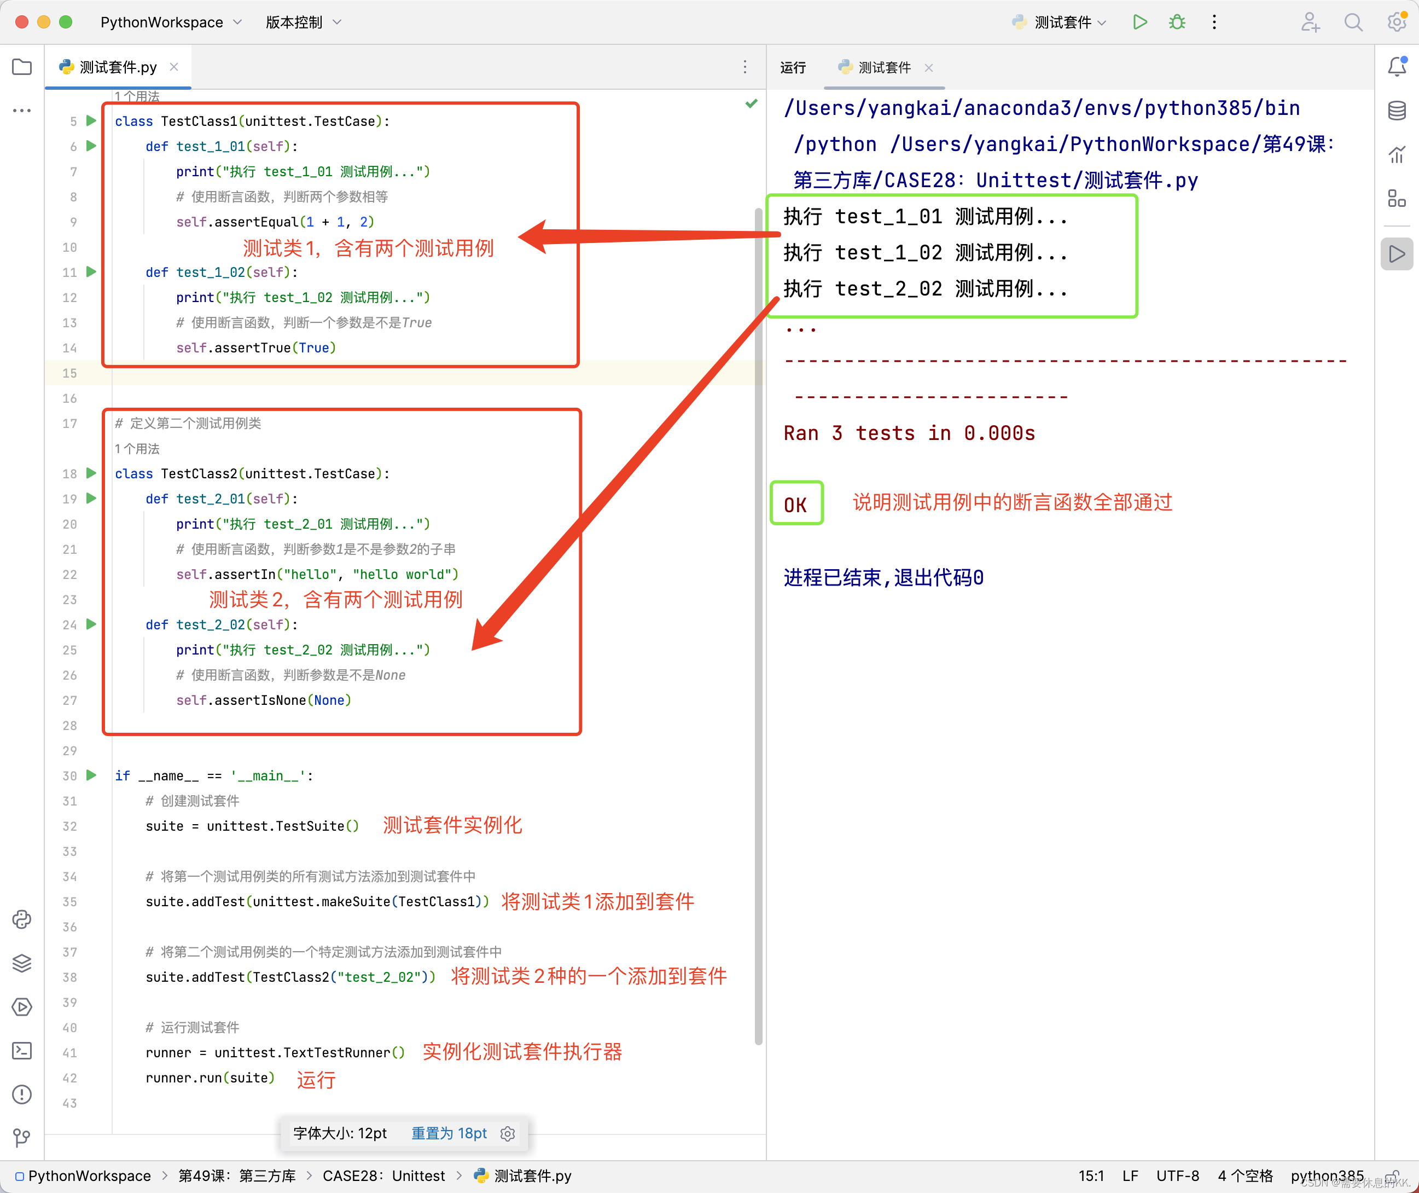Viewport: 1419px width, 1193px height.
Task: Show more tool windows ellipsis
Action: tap(22, 110)
